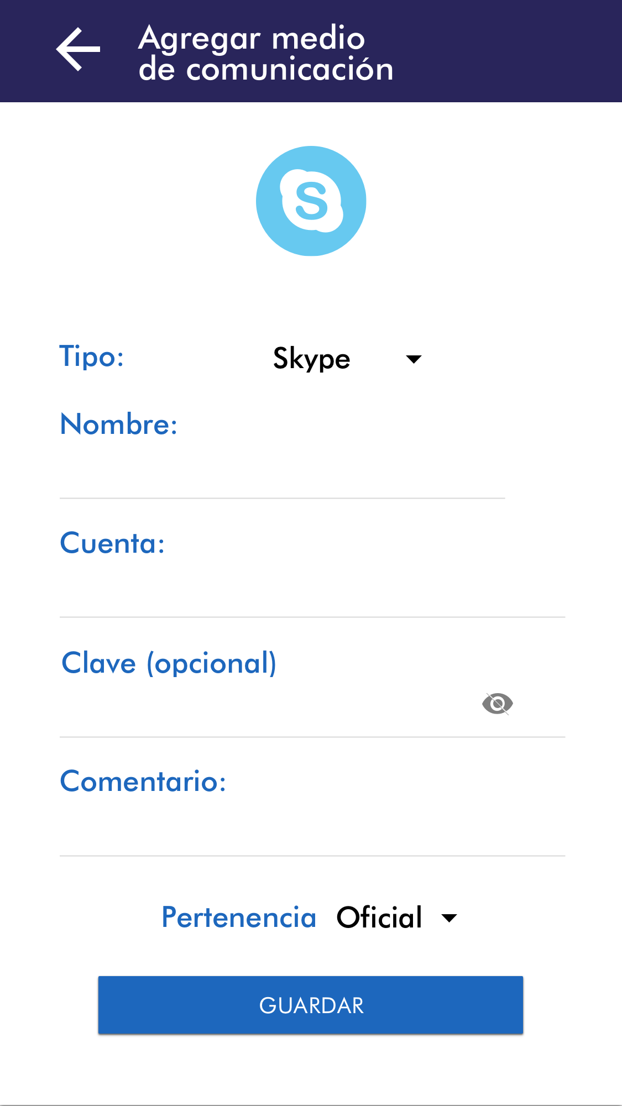
Task: Click the Pertenencia label
Action: point(239,918)
